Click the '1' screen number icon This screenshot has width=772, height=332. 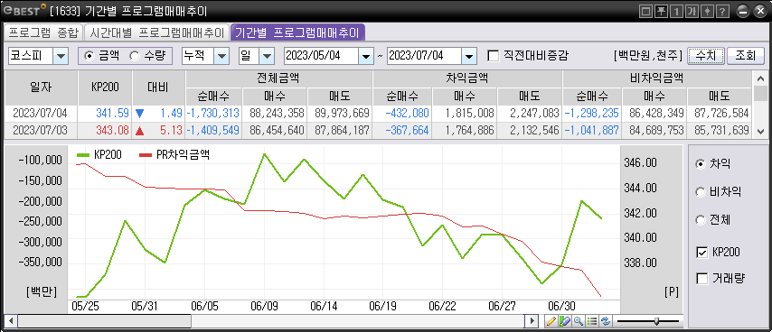coord(676,11)
